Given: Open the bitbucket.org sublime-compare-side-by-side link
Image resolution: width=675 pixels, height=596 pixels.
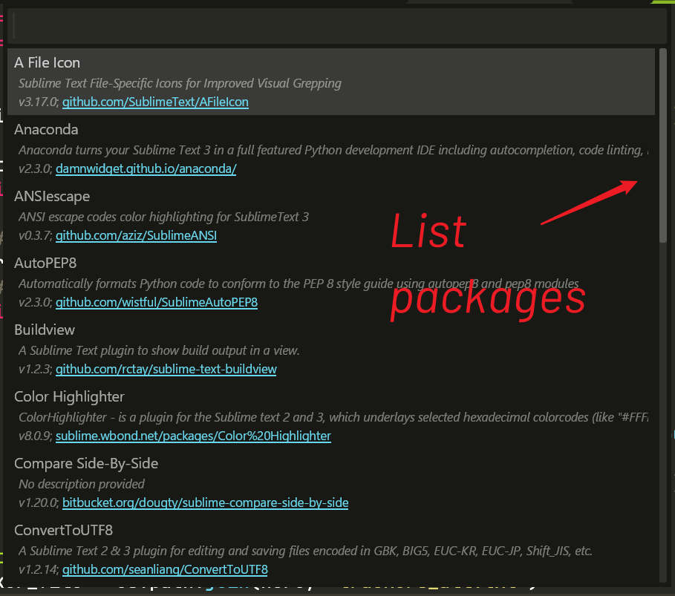Looking at the screenshot, I should (x=205, y=503).
